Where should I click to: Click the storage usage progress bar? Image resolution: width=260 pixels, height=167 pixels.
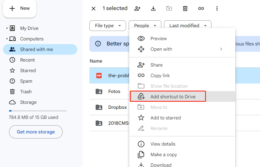pyautogui.click(x=38, y=111)
